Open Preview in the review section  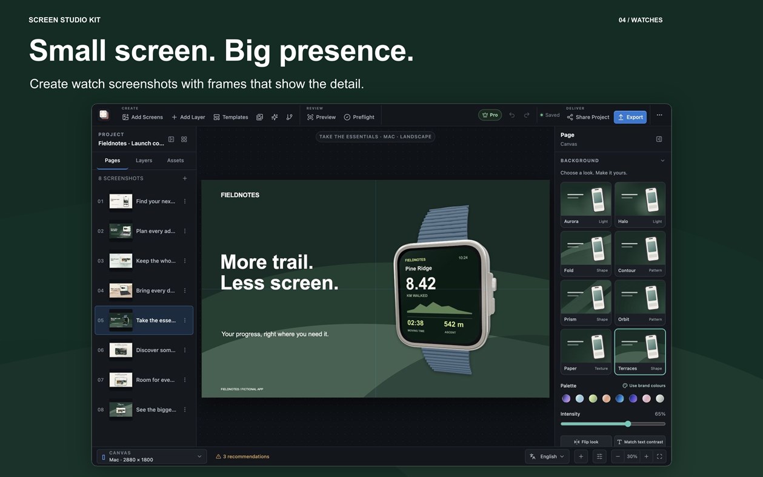[x=321, y=117]
